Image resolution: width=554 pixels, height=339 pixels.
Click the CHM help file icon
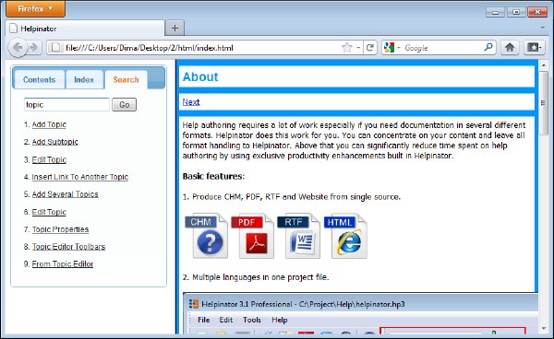[206, 236]
